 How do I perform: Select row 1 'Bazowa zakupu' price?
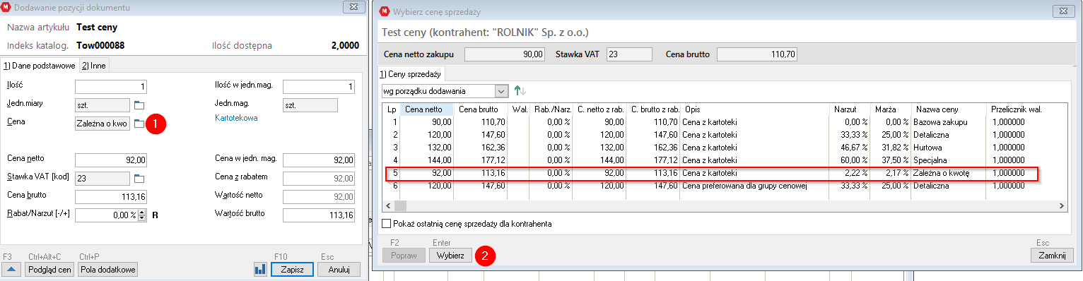pyautogui.click(x=724, y=121)
